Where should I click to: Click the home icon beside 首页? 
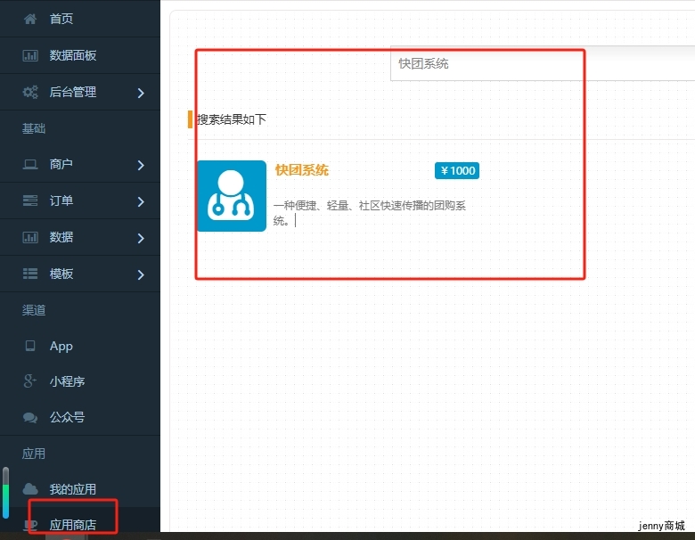coord(30,19)
